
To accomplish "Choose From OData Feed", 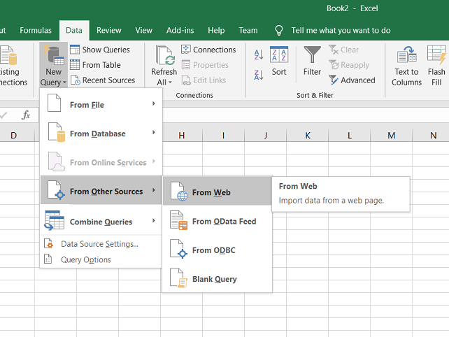I will pyautogui.click(x=218, y=220).
